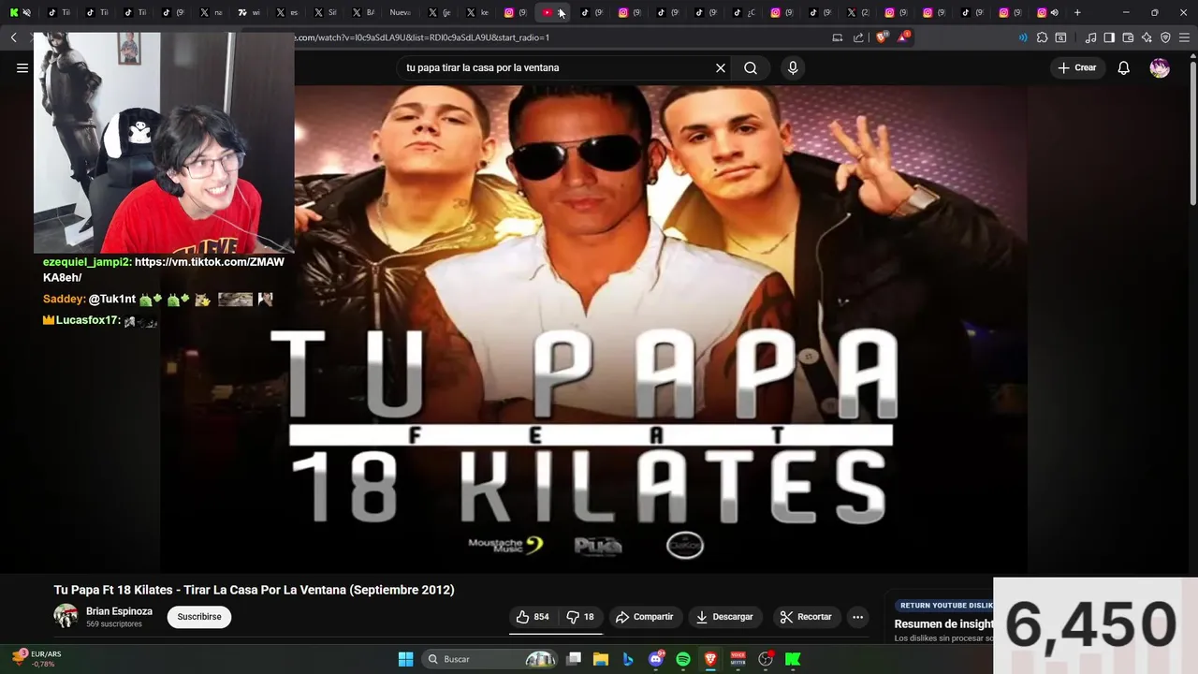1198x674 pixels.
Task: Open a new browser tab
Action: click(1077, 12)
